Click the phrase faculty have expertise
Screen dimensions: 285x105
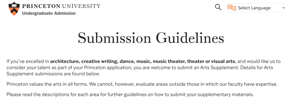click(254, 85)
